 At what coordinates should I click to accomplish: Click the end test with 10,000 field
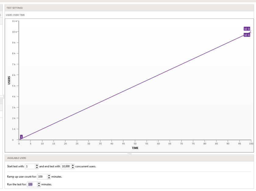pyautogui.click(x=66, y=166)
